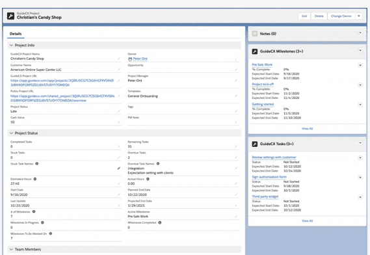Open Pre-Sale Work milestone link
The image size is (370, 255).
click(x=262, y=64)
